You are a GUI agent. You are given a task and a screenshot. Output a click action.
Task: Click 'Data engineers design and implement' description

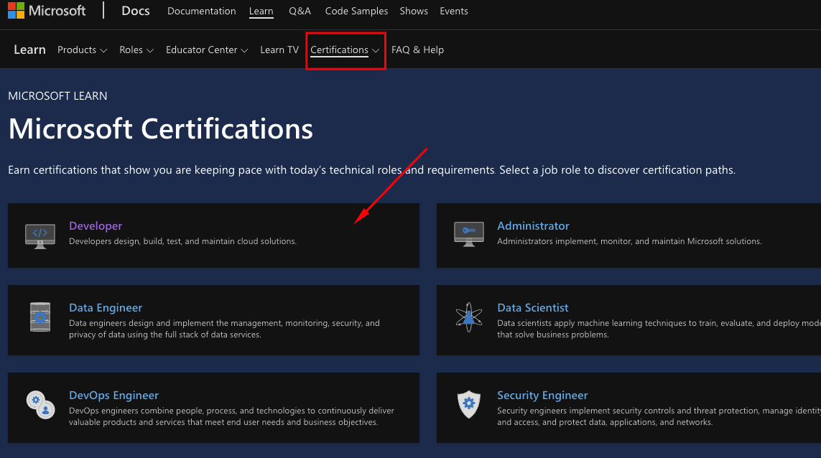click(x=225, y=329)
